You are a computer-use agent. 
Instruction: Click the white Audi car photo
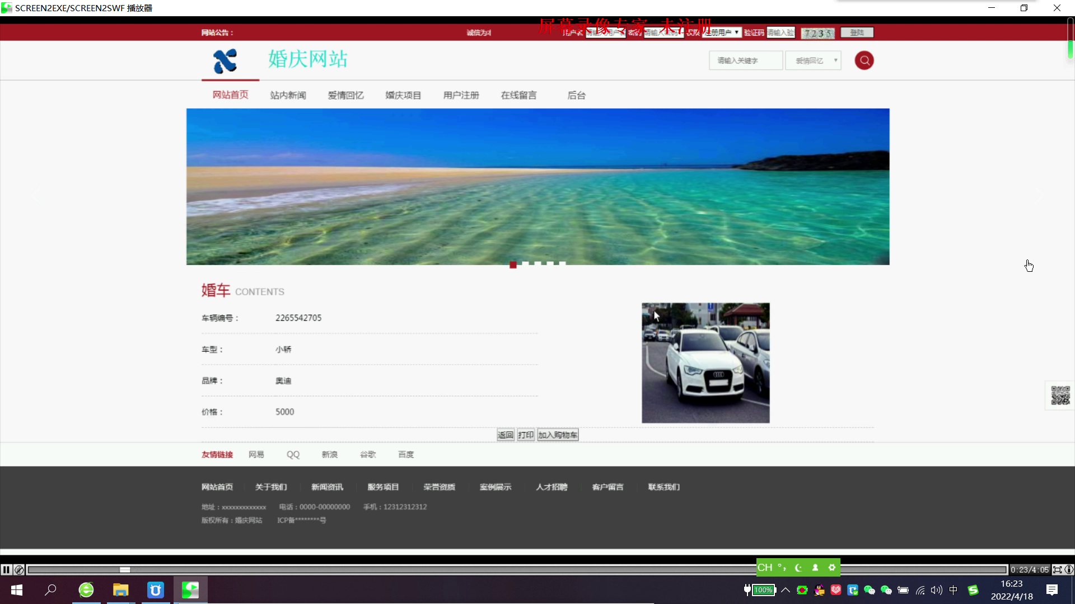tap(705, 363)
